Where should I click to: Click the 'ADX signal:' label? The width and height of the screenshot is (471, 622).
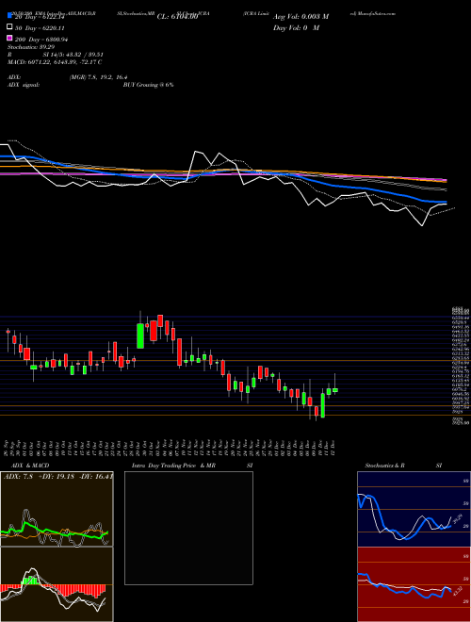point(24,85)
